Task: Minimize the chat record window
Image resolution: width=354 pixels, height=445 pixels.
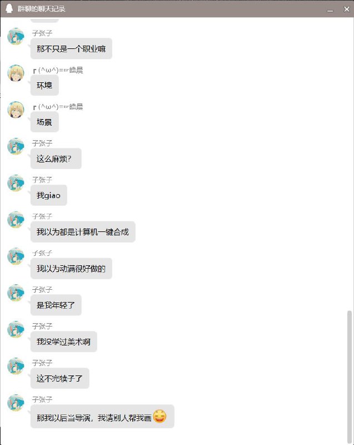Action: click(330, 10)
